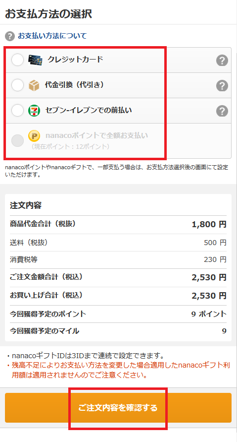Open help icon beside 代金引換
Image resolution: width=237 pixels, height=442 pixels.
click(222, 85)
